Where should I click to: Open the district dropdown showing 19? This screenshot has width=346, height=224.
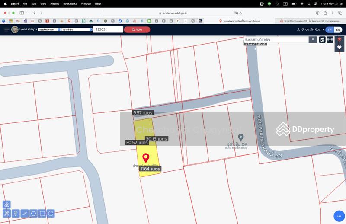click(77, 29)
